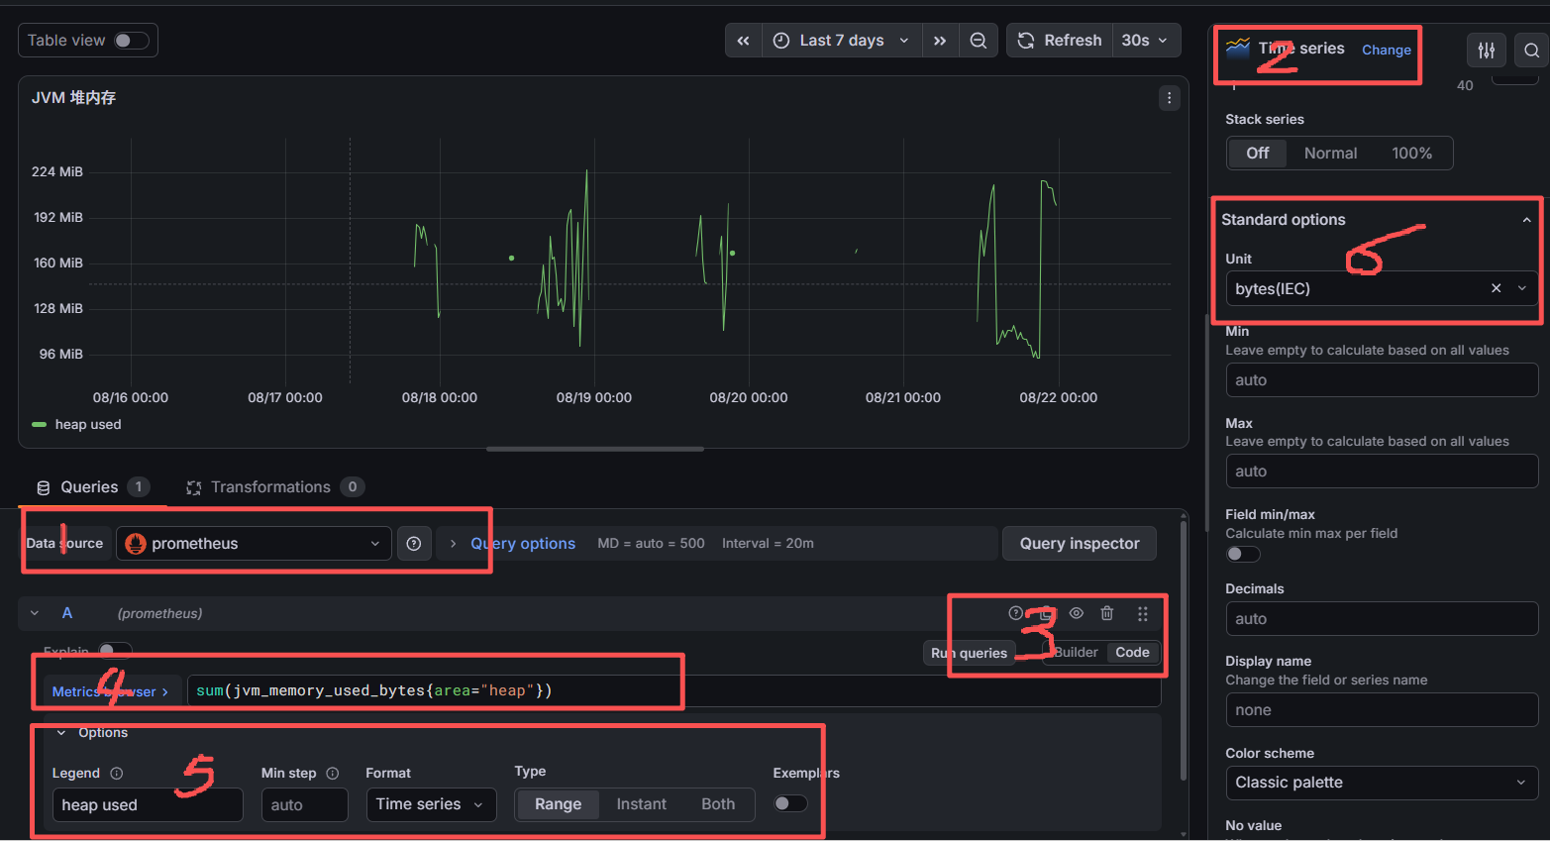Image resolution: width=1550 pixels, height=841 pixels.
Task: Click the data source help icon
Action: pyautogui.click(x=414, y=544)
